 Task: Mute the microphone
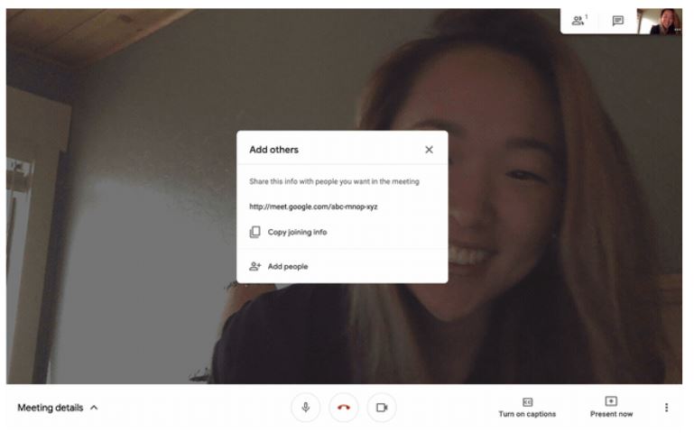coord(305,408)
